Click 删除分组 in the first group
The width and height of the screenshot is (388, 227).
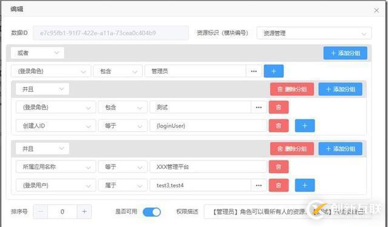(292, 89)
